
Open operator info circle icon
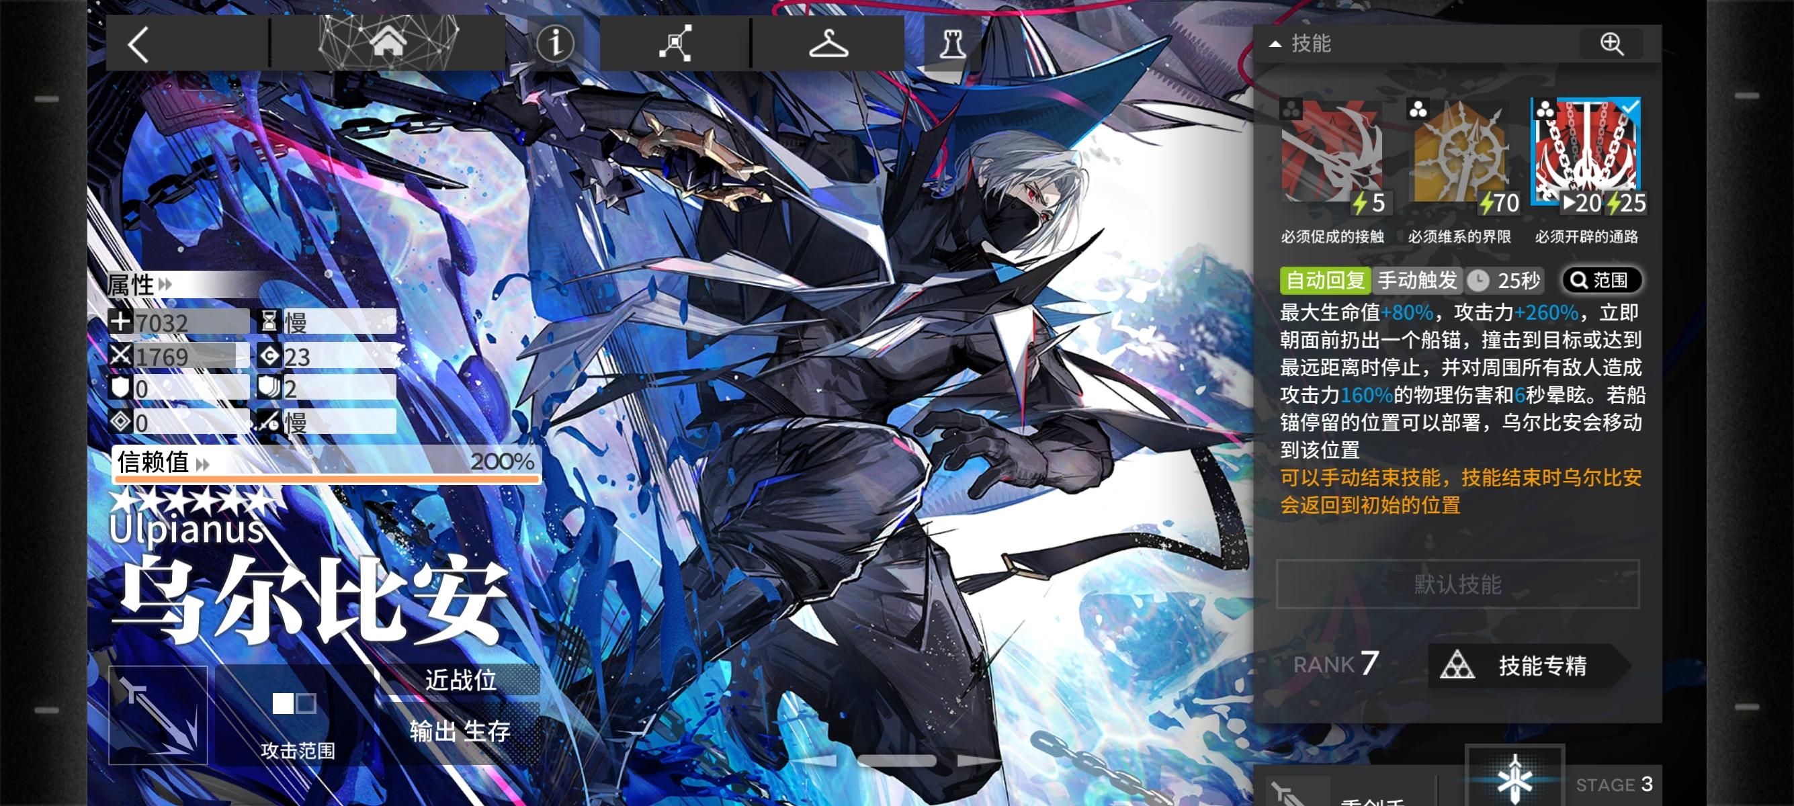tap(555, 43)
